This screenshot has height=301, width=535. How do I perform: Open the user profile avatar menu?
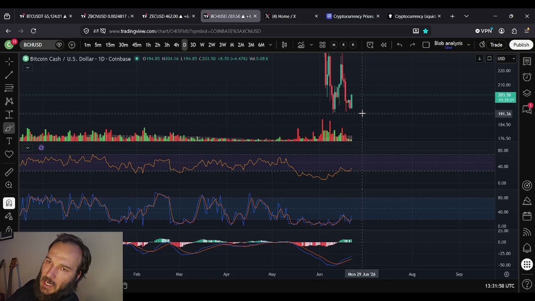pos(9,45)
